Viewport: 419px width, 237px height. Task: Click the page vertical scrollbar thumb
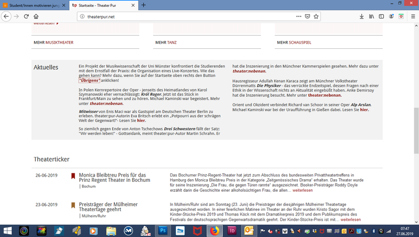click(416, 130)
